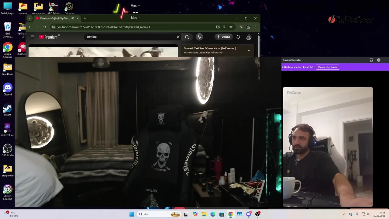
Task: Open weather widget showing 10°C Bulutlu
Action: [11, 214]
